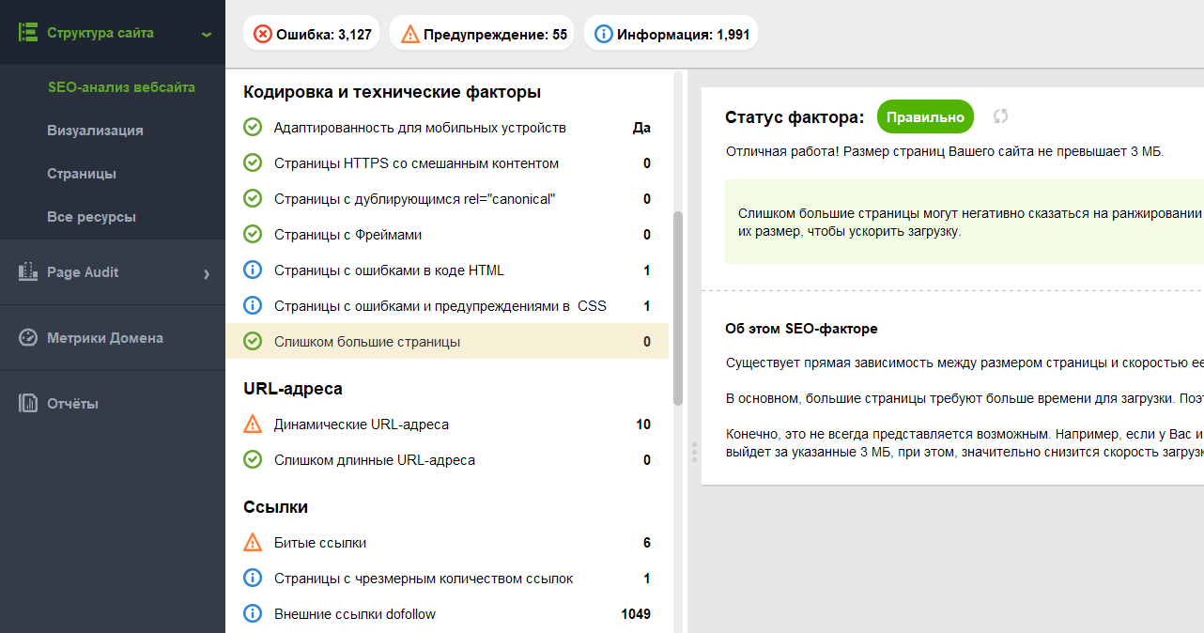Click the 1049 value for dofollow links
1204x633 pixels.
pyautogui.click(x=636, y=614)
